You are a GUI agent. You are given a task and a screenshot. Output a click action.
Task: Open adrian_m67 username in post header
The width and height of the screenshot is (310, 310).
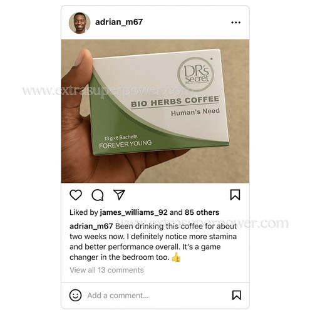(119, 22)
